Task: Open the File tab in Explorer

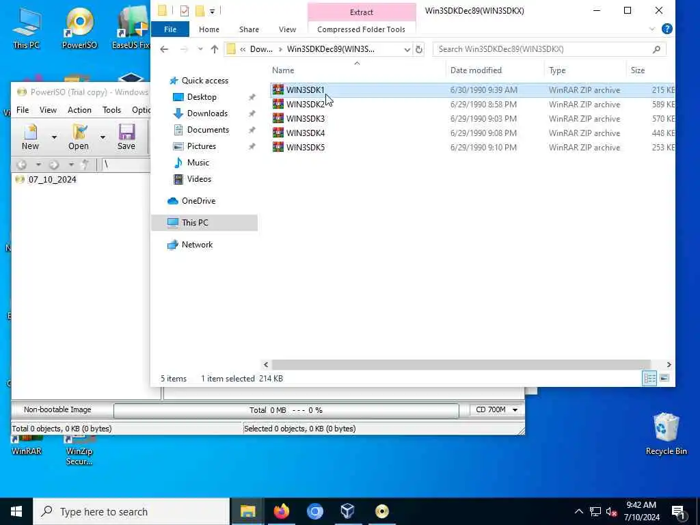Action: [x=170, y=29]
